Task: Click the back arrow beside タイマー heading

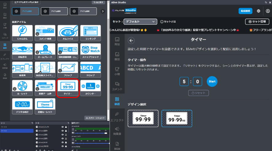Action: (x=131, y=40)
